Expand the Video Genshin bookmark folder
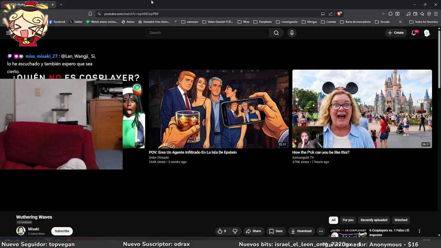 [x=218, y=22]
